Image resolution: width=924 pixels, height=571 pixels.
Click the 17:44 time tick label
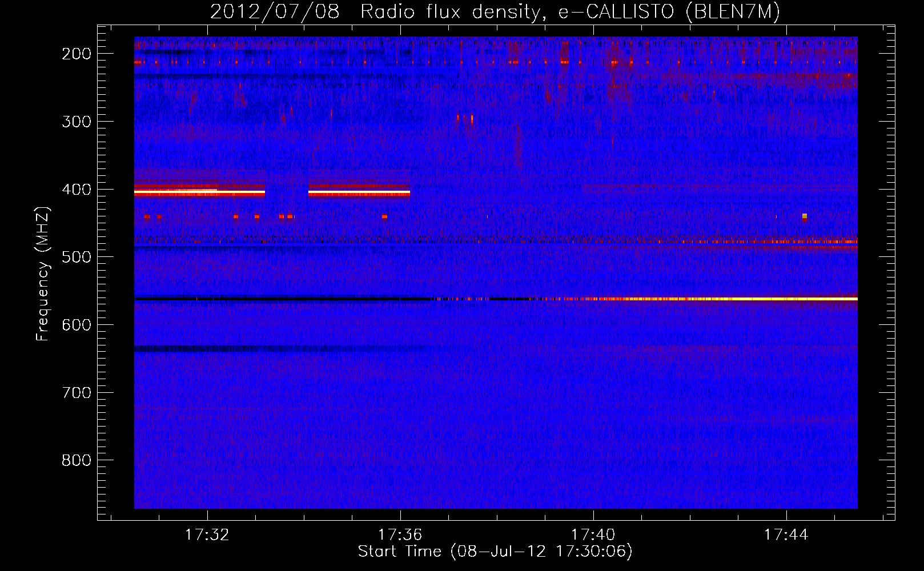(x=786, y=534)
